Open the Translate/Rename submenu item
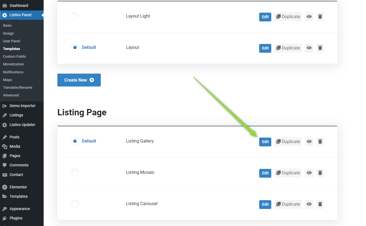This screenshot has width=366, height=226. 18,88
